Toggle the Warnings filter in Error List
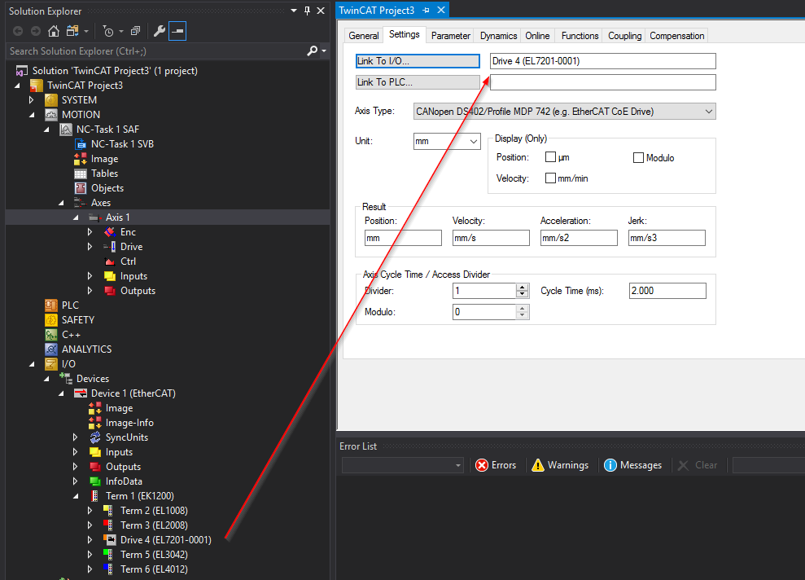This screenshot has width=805, height=580. coord(560,465)
